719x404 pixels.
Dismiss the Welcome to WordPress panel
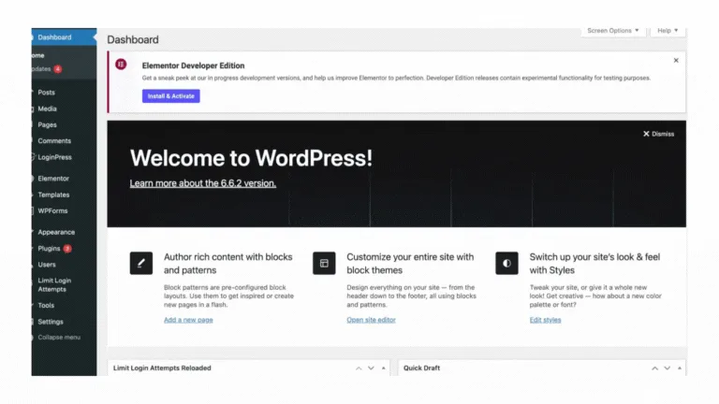658,134
